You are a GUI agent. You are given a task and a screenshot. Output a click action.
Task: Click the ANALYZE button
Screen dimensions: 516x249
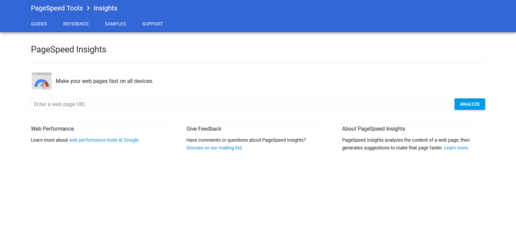470,104
